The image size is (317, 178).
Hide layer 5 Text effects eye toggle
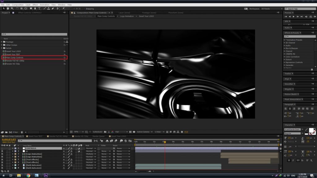coord(2,160)
